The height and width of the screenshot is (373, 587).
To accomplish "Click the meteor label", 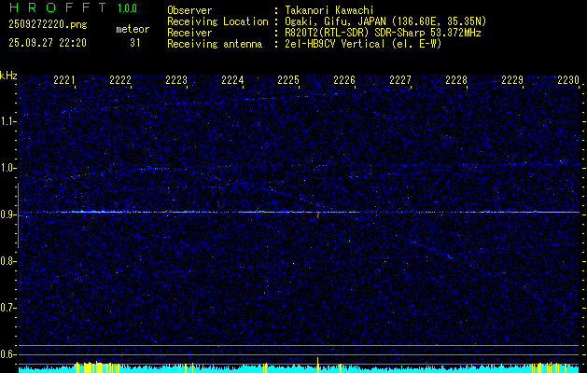I will [133, 29].
